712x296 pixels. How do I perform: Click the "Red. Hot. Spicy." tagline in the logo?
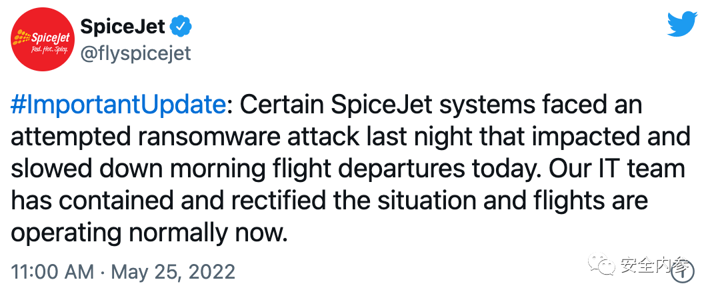(41, 50)
